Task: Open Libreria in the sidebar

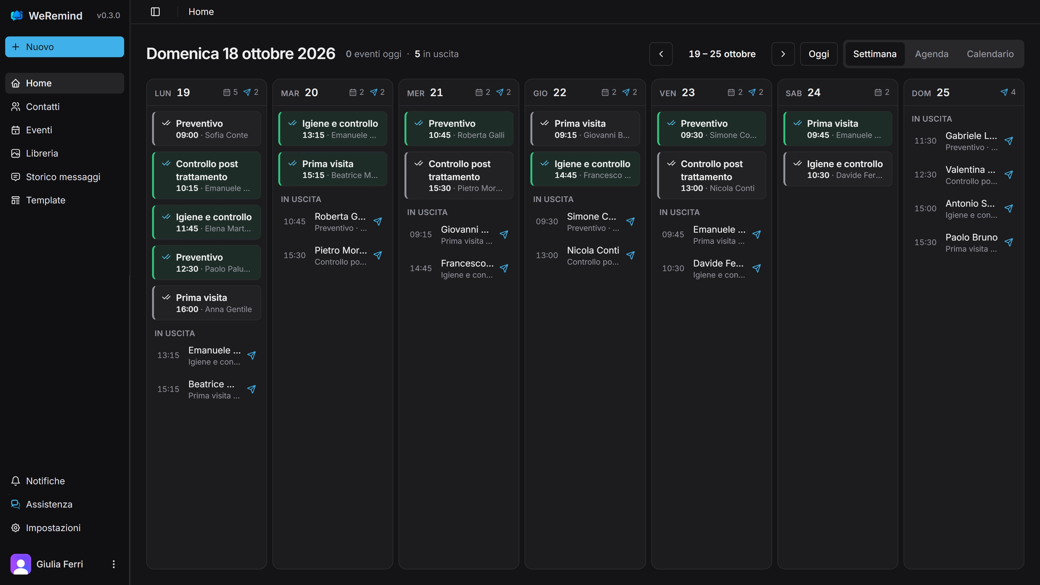Action: click(65, 153)
